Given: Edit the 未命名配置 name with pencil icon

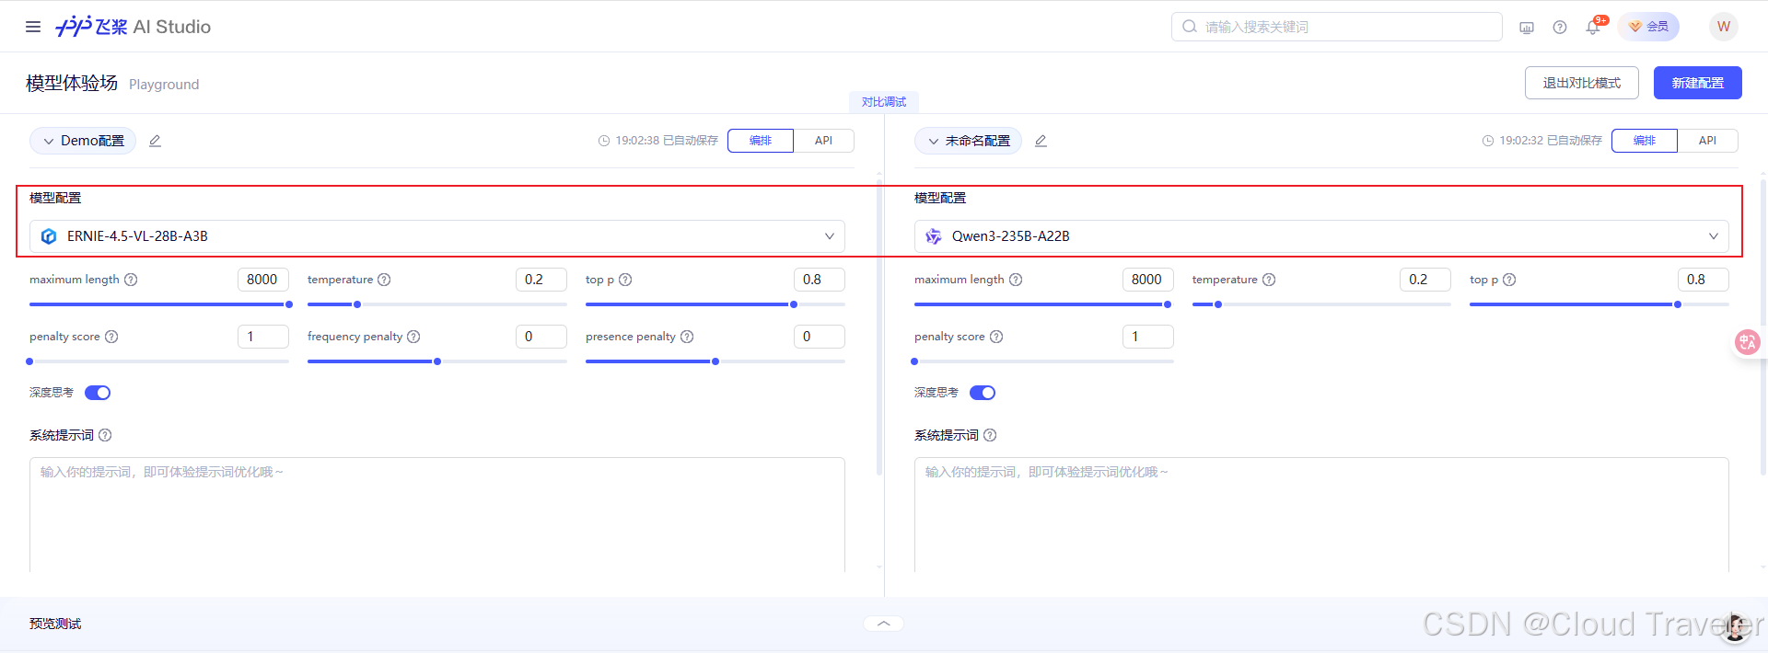Looking at the screenshot, I should coord(1041,141).
